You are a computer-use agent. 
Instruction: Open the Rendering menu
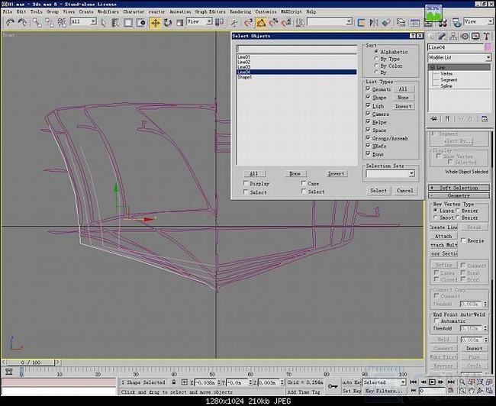click(240, 11)
